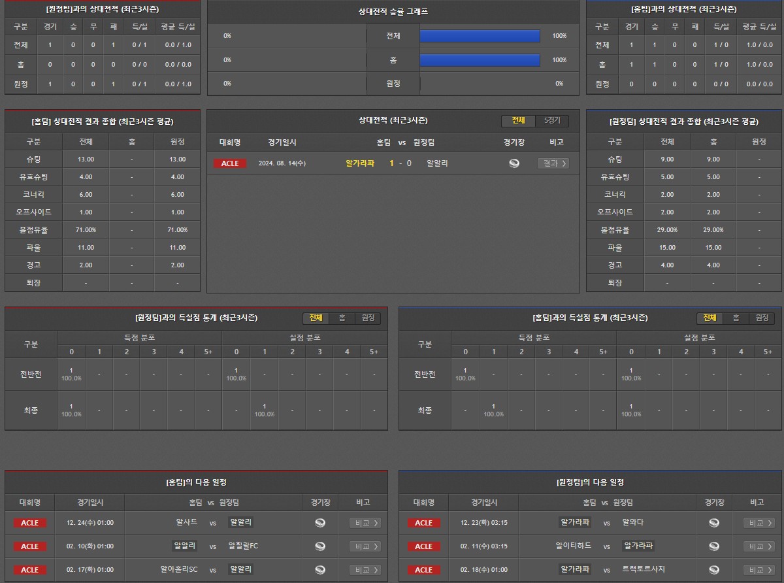Click the stadium icon for the 2024.08.14 match
The image size is (784, 583).
[x=514, y=163]
